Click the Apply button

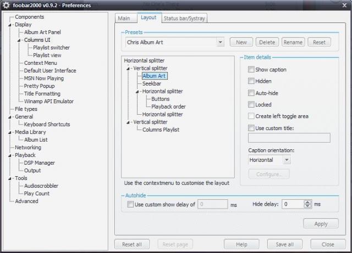point(321,224)
